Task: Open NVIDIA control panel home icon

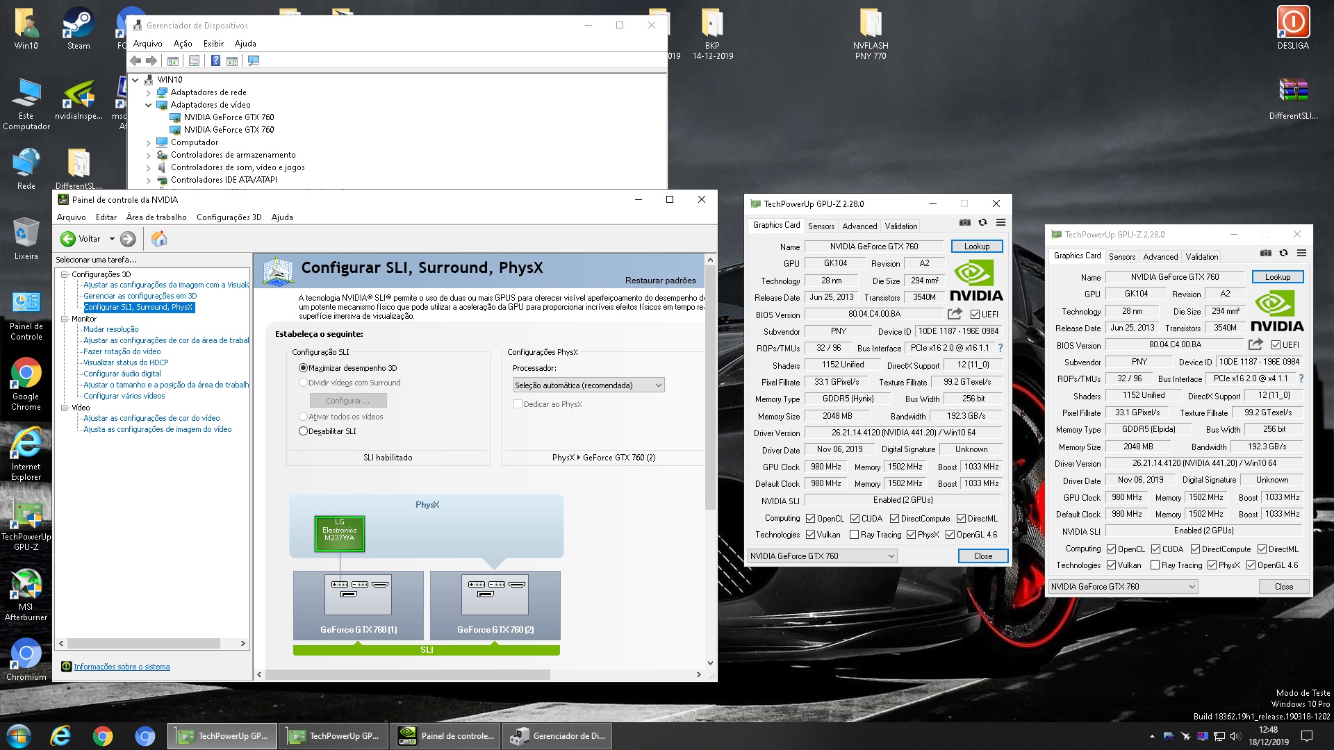Action: (x=159, y=239)
